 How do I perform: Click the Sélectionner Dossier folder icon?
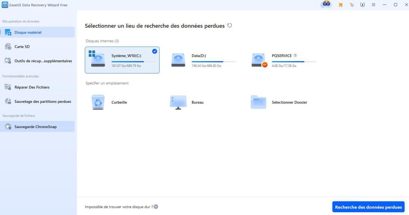(x=258, y=102)
